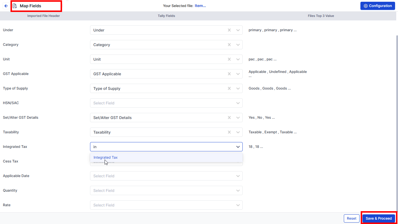Click the Reset button
The width and height of the screenshot is (398, 224).
[x=352, y=218]
